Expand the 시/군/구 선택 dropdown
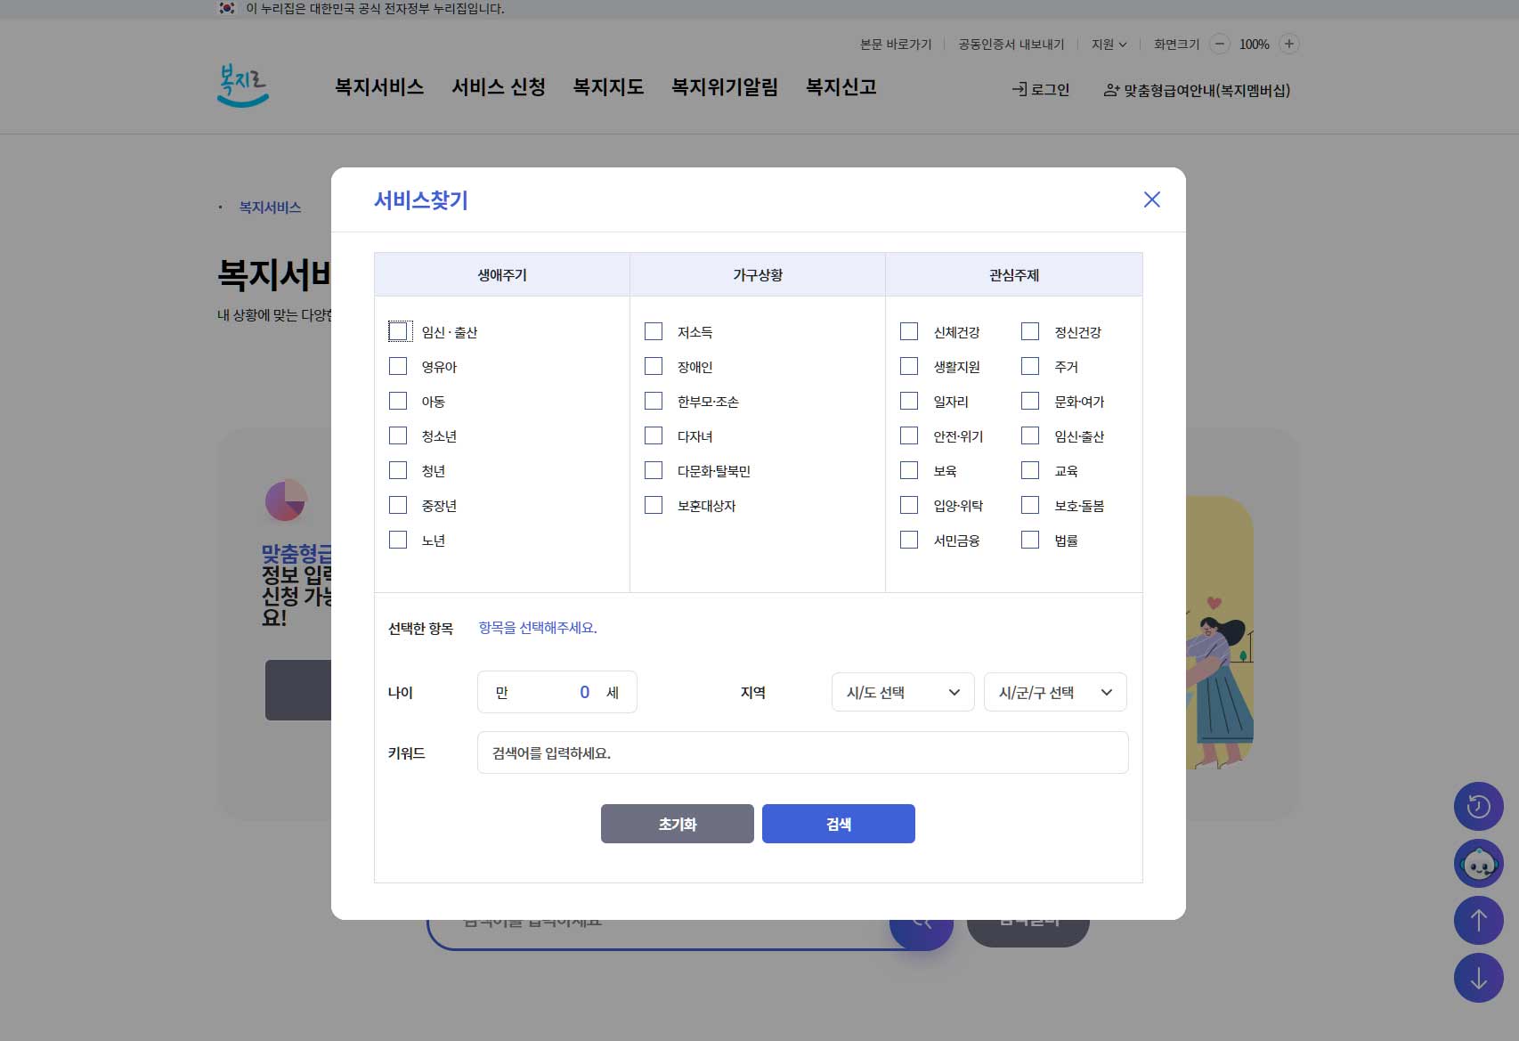The height and width of the screenshot is (1041, 1519). pyautogui.click(x=1054, y=692)
